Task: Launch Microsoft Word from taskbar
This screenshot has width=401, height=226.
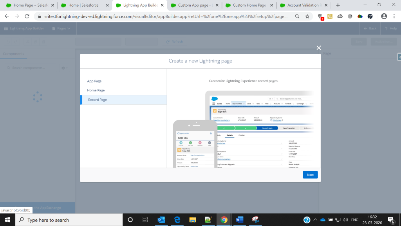Action: (238, 220)
